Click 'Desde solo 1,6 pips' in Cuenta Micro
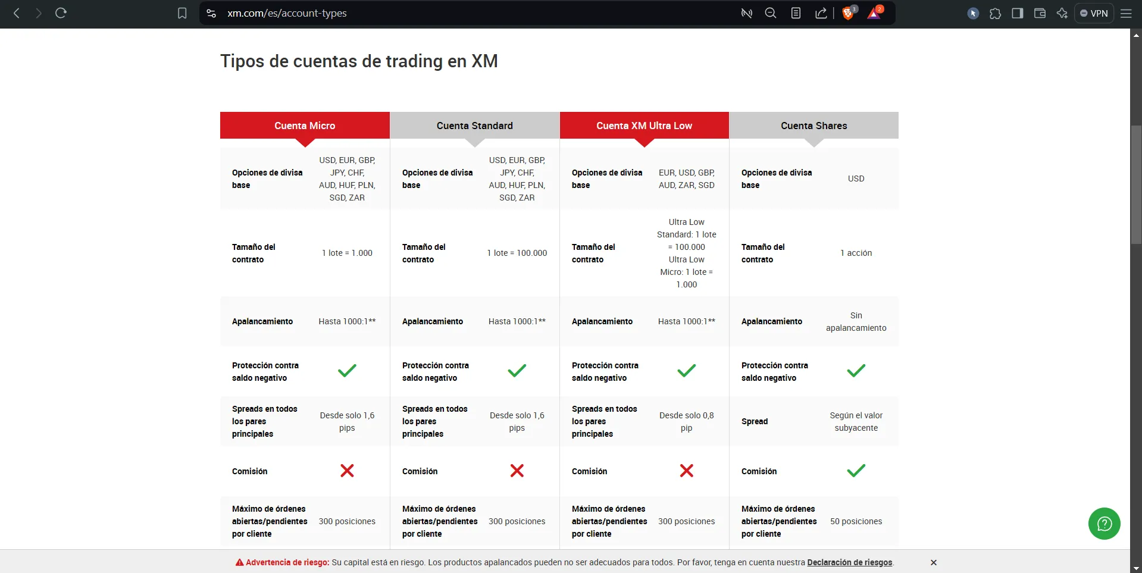The width and height of the screenshot is (1142, 573). (347, 421)
